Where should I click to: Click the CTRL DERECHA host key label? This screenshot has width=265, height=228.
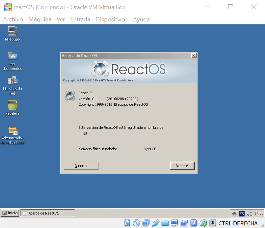(238, 223)
